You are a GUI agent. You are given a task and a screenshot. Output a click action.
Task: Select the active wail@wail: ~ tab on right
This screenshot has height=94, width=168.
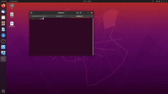[x=80, y=16]
